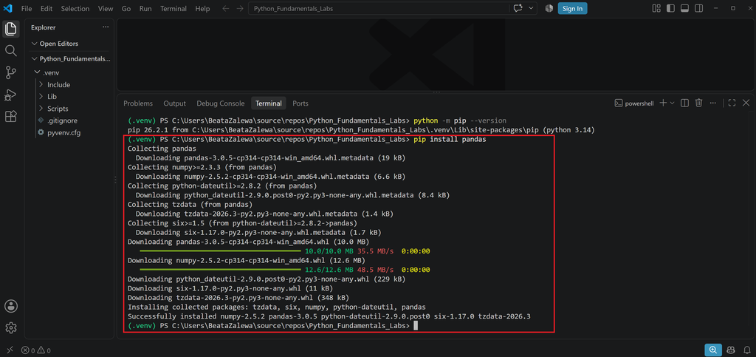Open Copilot status icon in status bar
Viewport: 756px width, 357px height.
pos(730,350)
